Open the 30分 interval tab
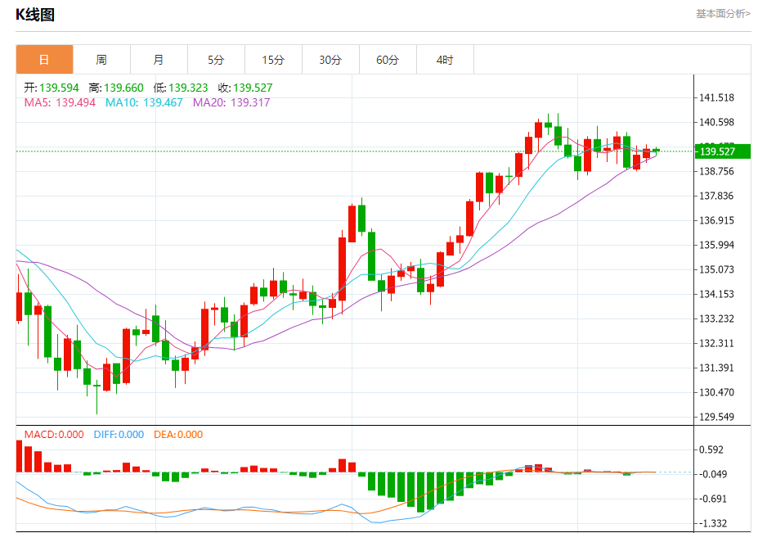 point(330,60)
